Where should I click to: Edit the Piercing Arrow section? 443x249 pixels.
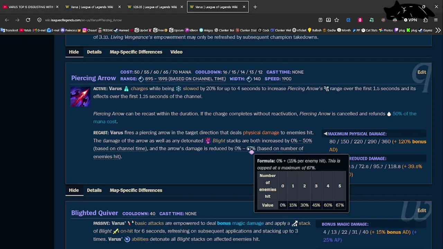[x=422, y=72]
